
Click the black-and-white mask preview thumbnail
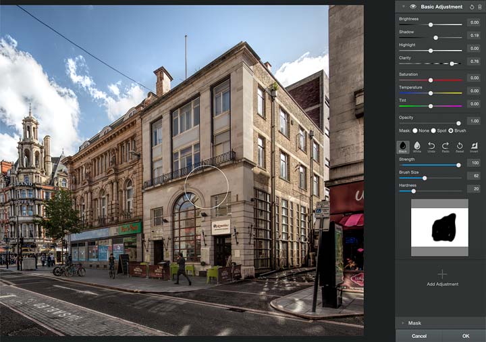click(x=439, y=228)
